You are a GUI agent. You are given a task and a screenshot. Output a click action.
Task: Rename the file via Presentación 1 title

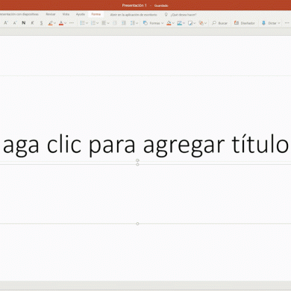point(134,5)
